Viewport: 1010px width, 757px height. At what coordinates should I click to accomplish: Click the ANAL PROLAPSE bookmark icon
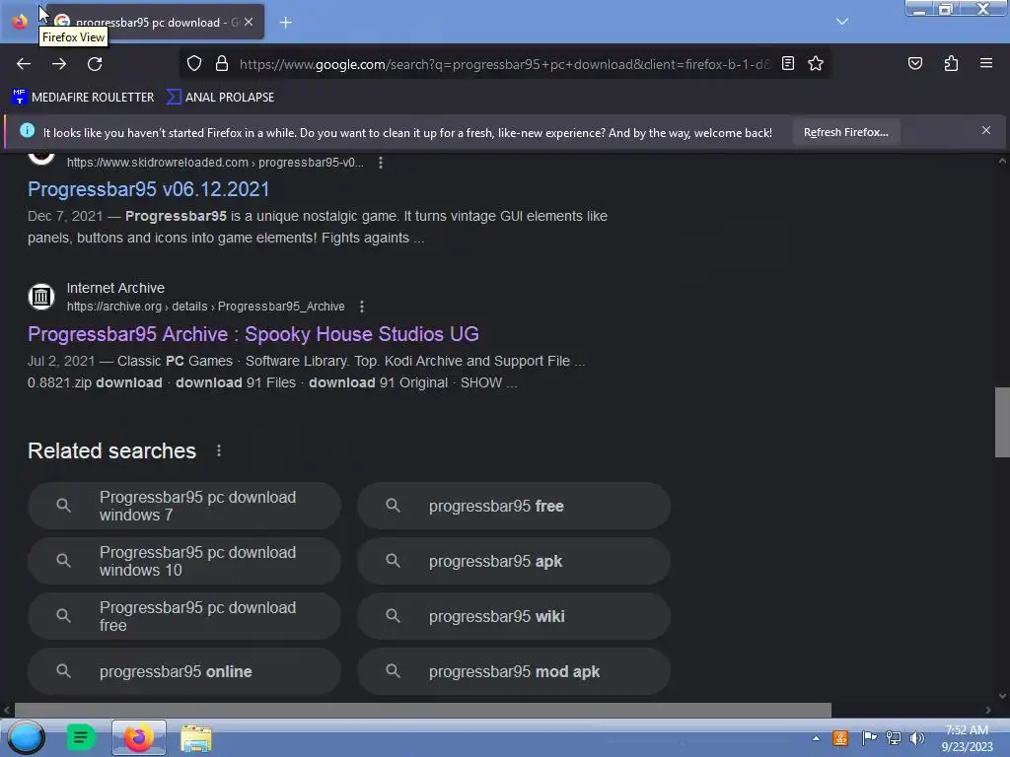point(174,98)
